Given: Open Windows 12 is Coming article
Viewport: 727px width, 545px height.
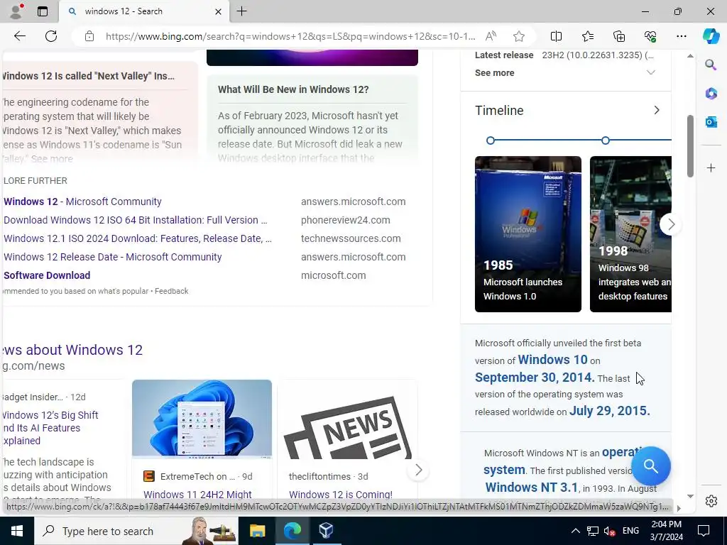Looking at the screenshot, I should click(x=341, y=495).
